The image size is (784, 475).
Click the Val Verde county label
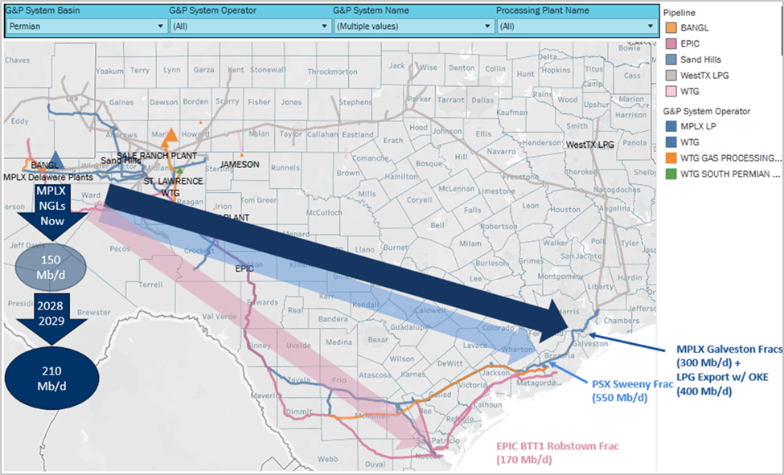point(219,316)
